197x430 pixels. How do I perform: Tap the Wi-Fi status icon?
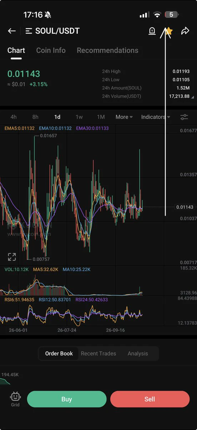(x=157, y=15)
